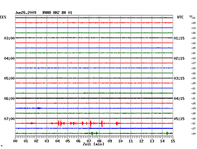
Task: Click the DC offset value -29
Action: [193, 108]
